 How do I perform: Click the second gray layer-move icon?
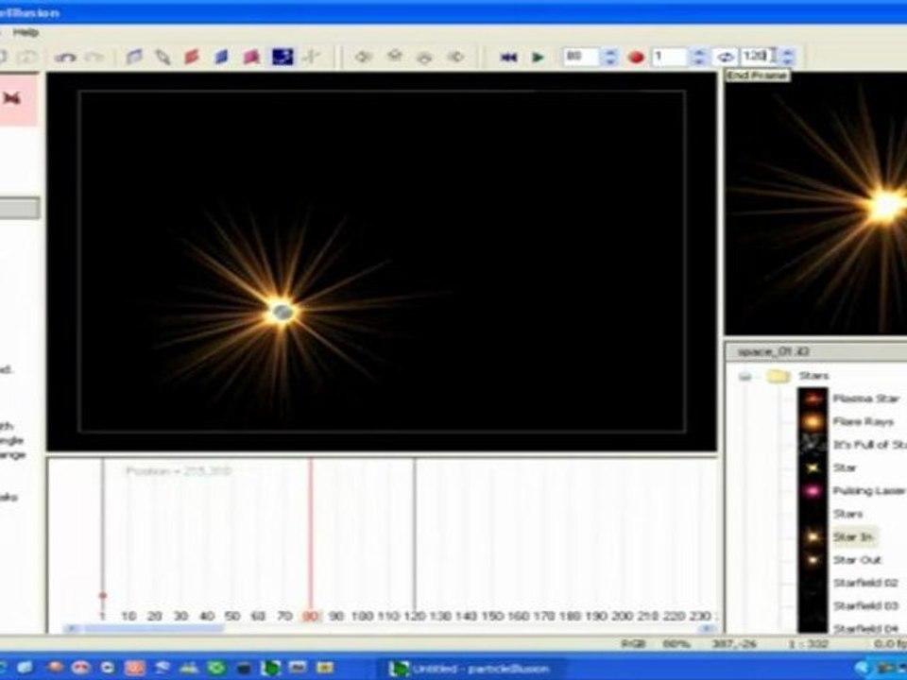[395, 57]
